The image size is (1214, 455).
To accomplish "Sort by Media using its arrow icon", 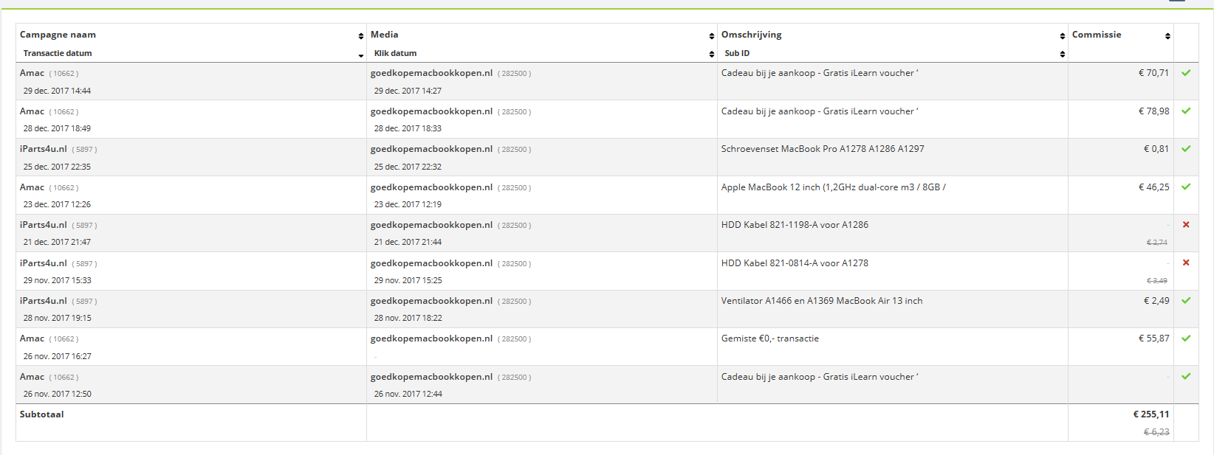I will [711, 36].
